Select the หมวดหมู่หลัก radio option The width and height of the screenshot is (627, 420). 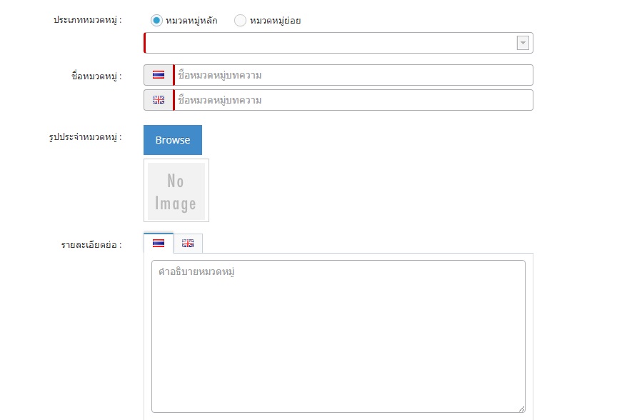pyautogui.click(x=156, y=21)
